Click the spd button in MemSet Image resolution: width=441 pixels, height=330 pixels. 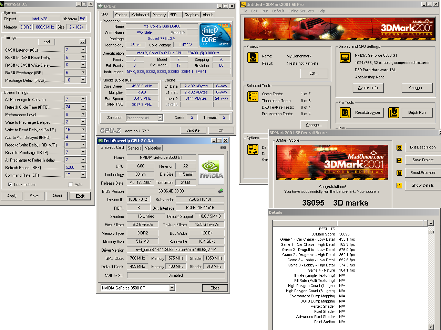[47, 42]
